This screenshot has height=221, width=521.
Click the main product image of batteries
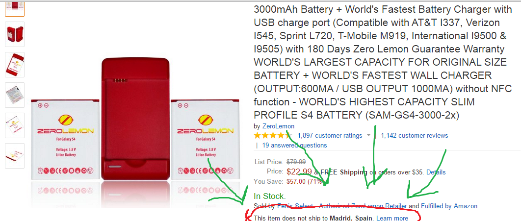(x=135, y=133)
